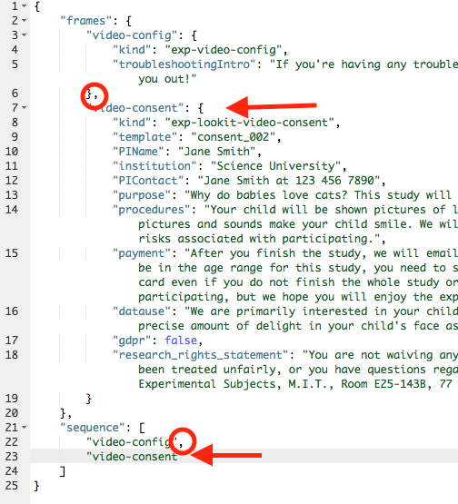
Task: Click the "frames" key text
Action: (85, 21)
